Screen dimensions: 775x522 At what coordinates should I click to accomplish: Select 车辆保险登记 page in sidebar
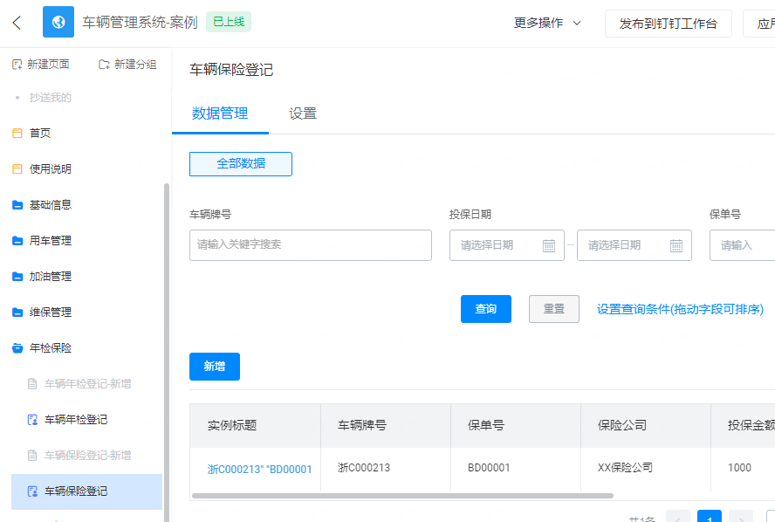[x=86, y=491]
